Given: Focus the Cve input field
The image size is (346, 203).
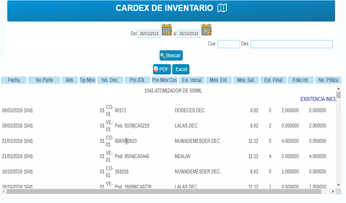Looking at the screenshot, I should click(228, 44).
